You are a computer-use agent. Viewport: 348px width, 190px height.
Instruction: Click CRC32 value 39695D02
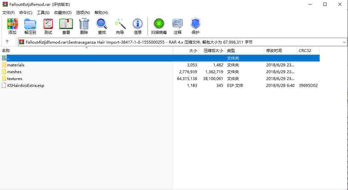(x=308, y=85)
